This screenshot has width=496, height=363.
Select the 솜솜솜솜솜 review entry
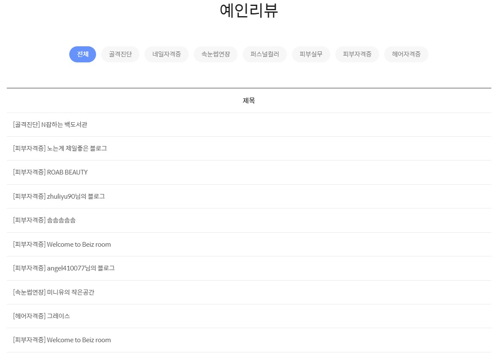(x=44, y=220)
